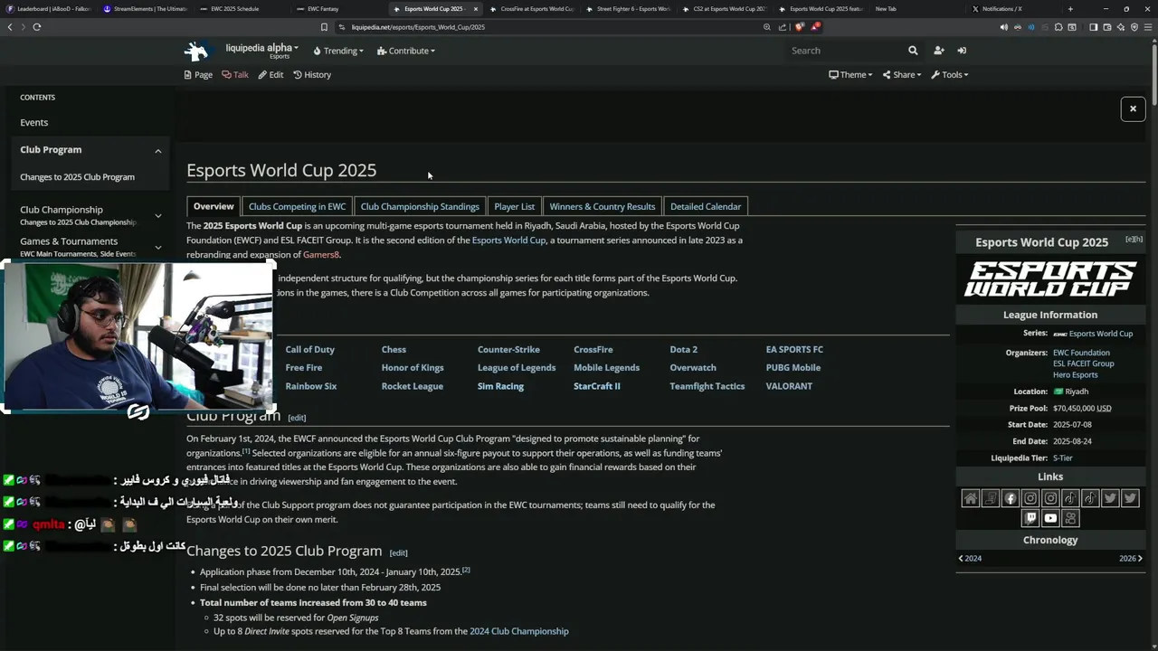This screenshot has width=1158, height=651.
Task: Open the Brave wallet icon
Action: pos(1107,27)
